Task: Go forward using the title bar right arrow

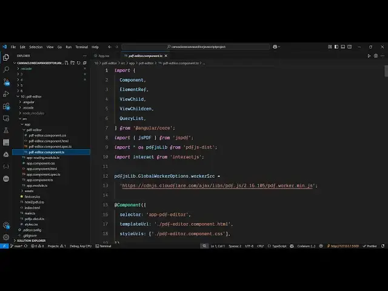Action: pos(116,47)
